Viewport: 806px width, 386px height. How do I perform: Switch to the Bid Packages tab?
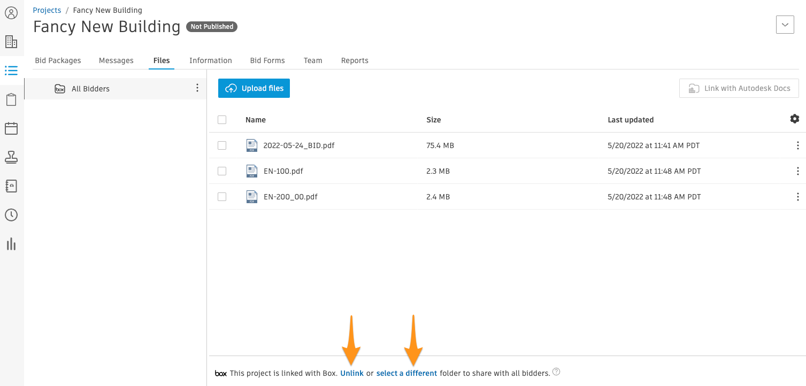pyautogui.click(x=58, y=60)
